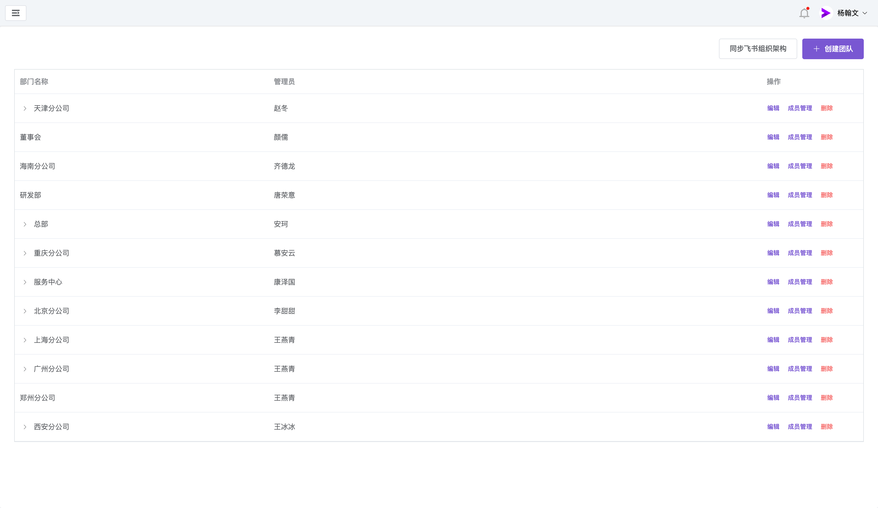
Task: Delete the 服务中心 department
Action: coord(826,281)
